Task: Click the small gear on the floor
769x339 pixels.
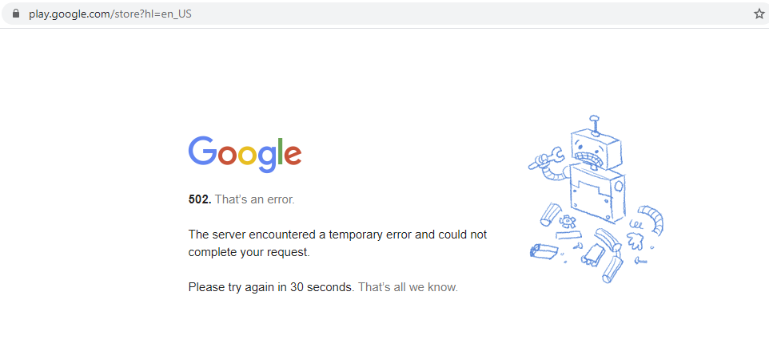Action: coord(566,221)
